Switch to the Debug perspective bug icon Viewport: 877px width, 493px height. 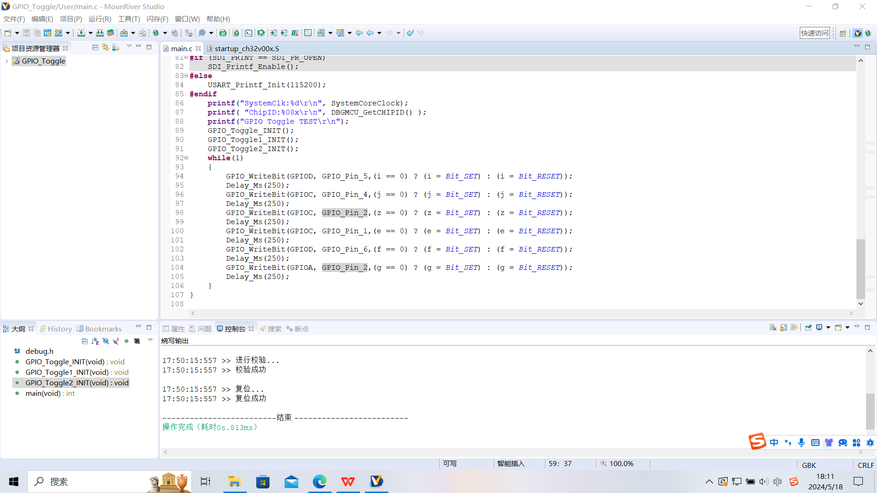[868, 33]
